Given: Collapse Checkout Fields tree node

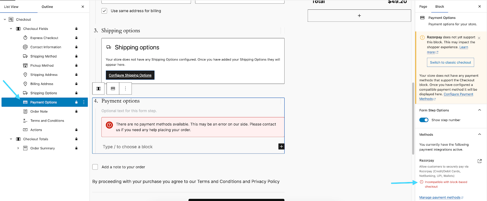Looking at the screenshot, I should coord(11,29).
